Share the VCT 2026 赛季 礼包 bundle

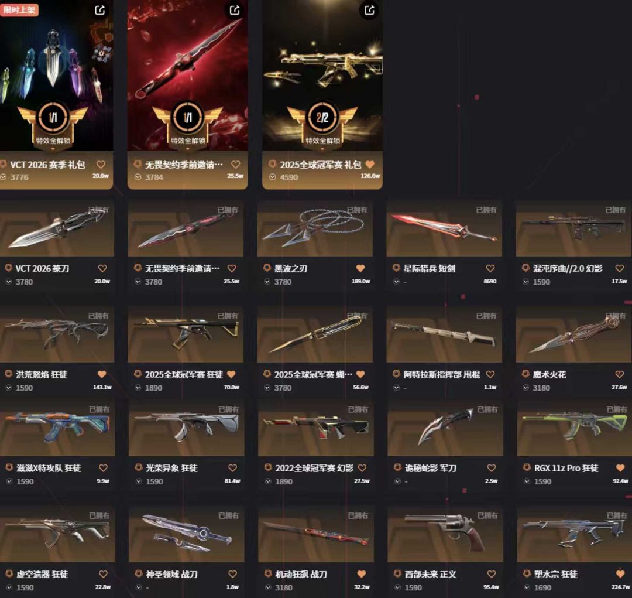point(100,10)
